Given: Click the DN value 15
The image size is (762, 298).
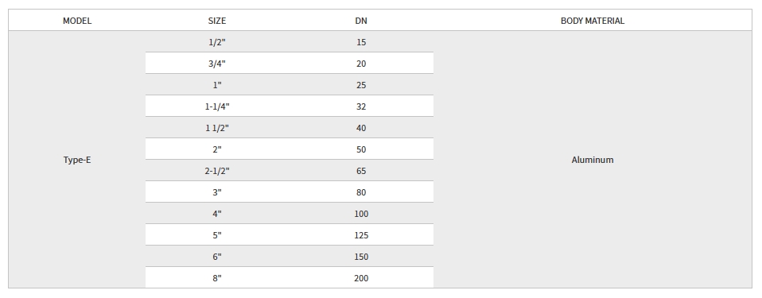Looking at the screenshot, I should 360,42.
